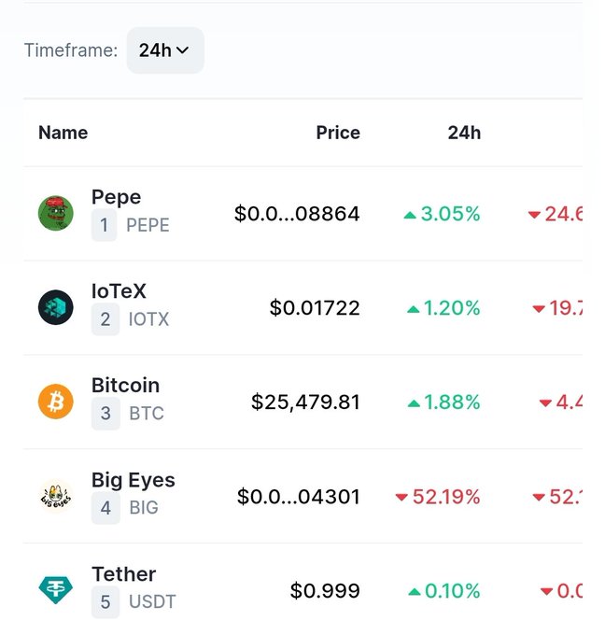Viewport: 605px width, 635px height.
Task: Click the orange Bitcoin logo
Action: 56,402
